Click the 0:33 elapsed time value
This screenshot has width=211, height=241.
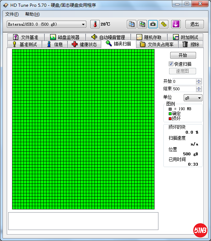(x=193, y=164)
